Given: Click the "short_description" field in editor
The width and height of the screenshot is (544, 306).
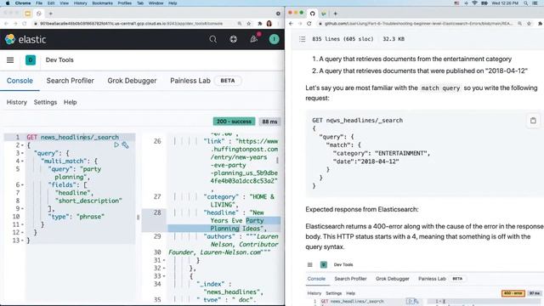Looking at the screenshot, I should pos(88,201).
